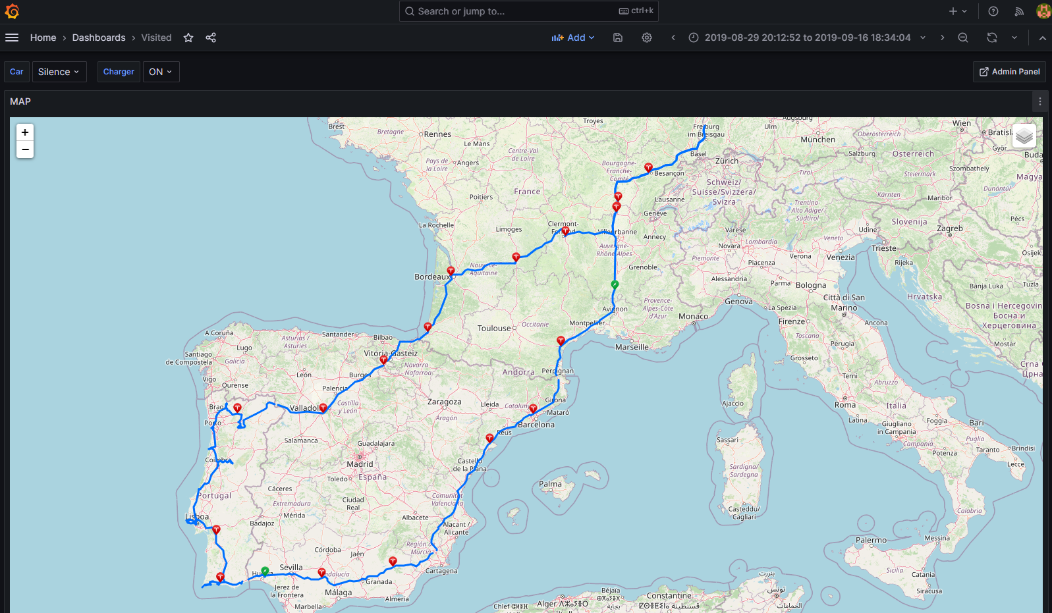Click the Admin Panel link button

pyautogui.click(x=1009, y=72)
